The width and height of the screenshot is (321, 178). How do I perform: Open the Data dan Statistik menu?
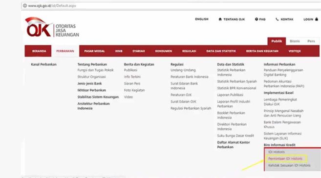pos(221,51)
